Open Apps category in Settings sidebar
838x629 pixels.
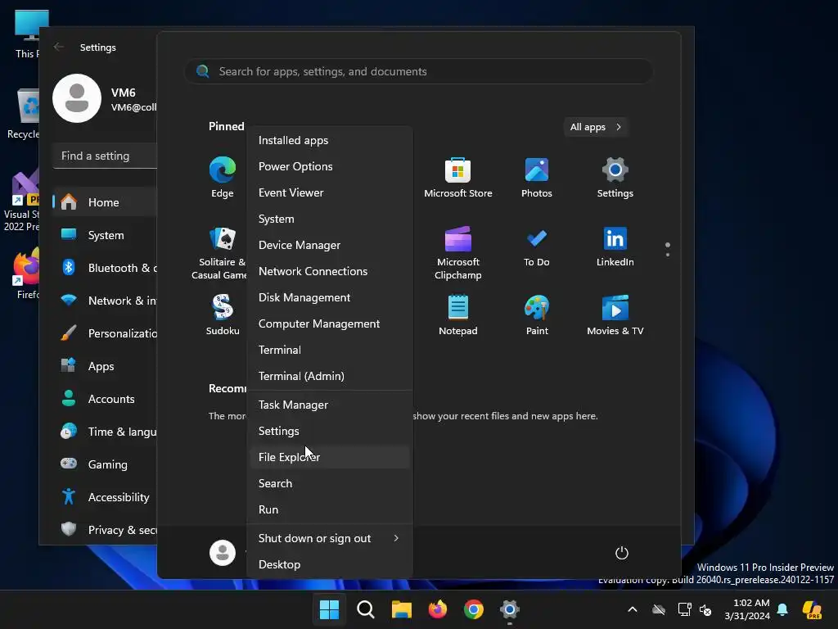tap(105, 366)
